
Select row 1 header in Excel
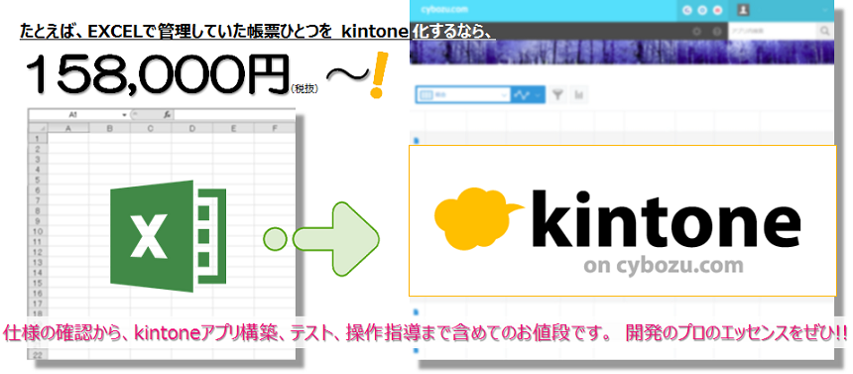pos(38,139)
